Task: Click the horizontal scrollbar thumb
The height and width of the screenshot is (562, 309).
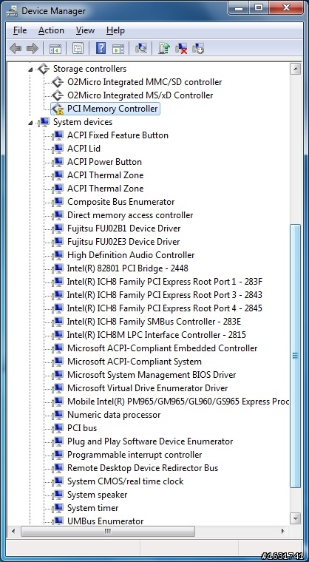Action: 108,531
